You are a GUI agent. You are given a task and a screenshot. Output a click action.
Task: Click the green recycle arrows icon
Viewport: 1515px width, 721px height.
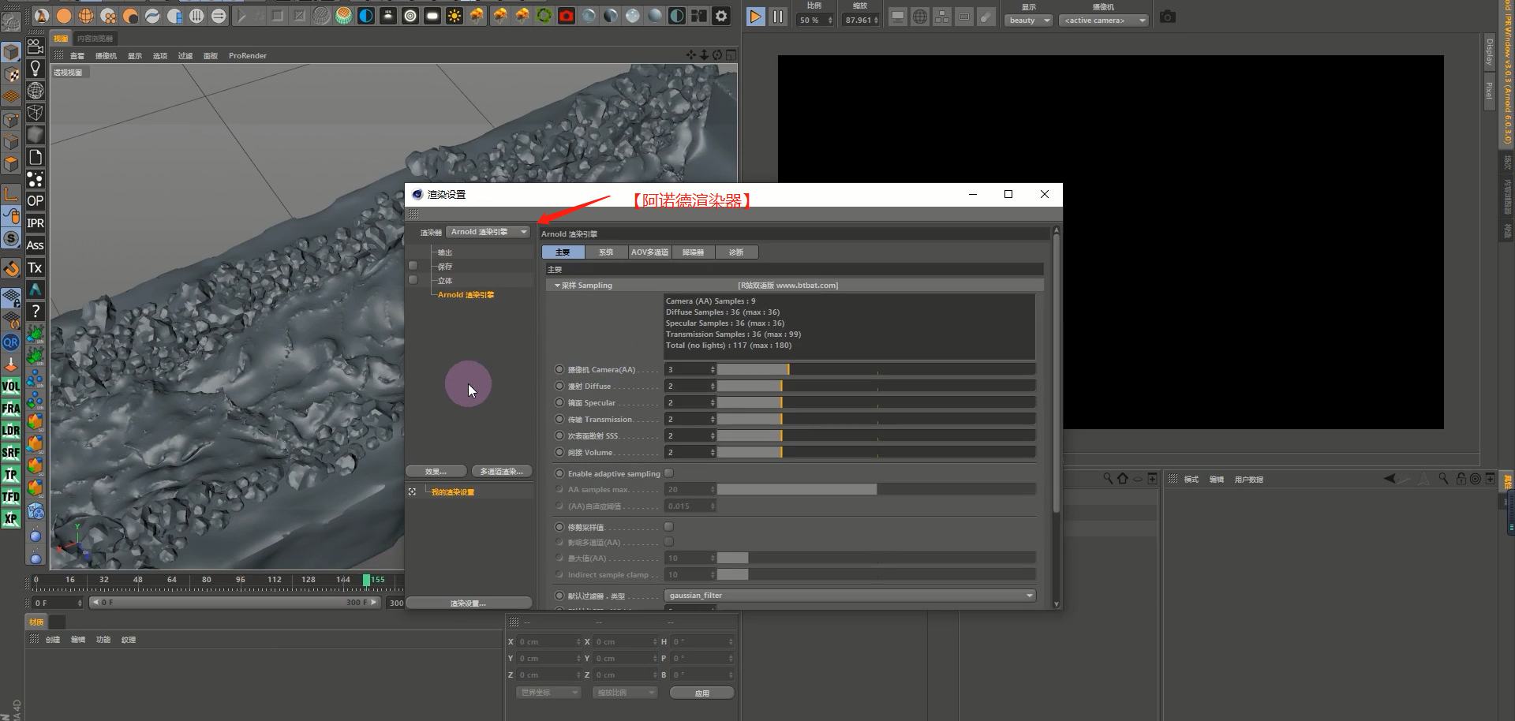click(544, 16)
